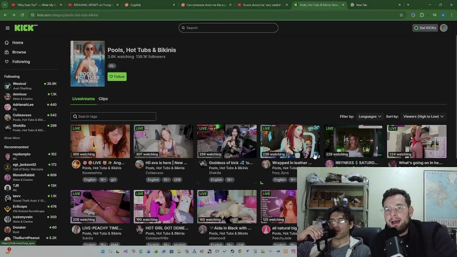Image resolution: width=457 pixels, height=257 pixels.
Task: Click Sukiira streamer avatar
Action: [76, 229]
